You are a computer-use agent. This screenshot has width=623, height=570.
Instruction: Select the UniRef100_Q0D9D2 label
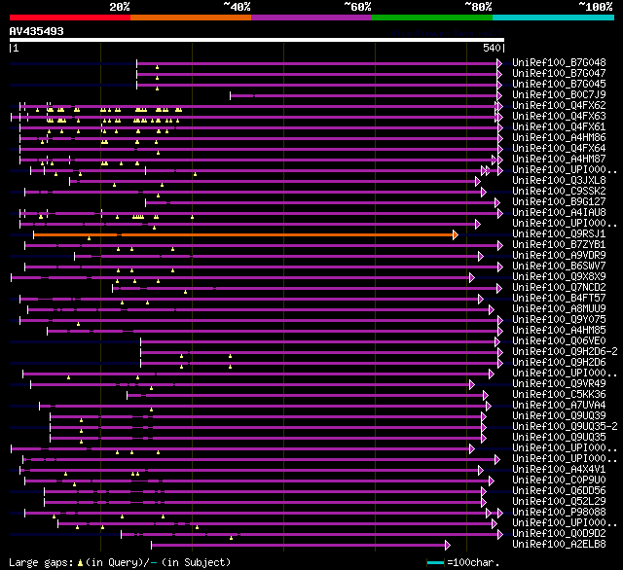(559, 534)
